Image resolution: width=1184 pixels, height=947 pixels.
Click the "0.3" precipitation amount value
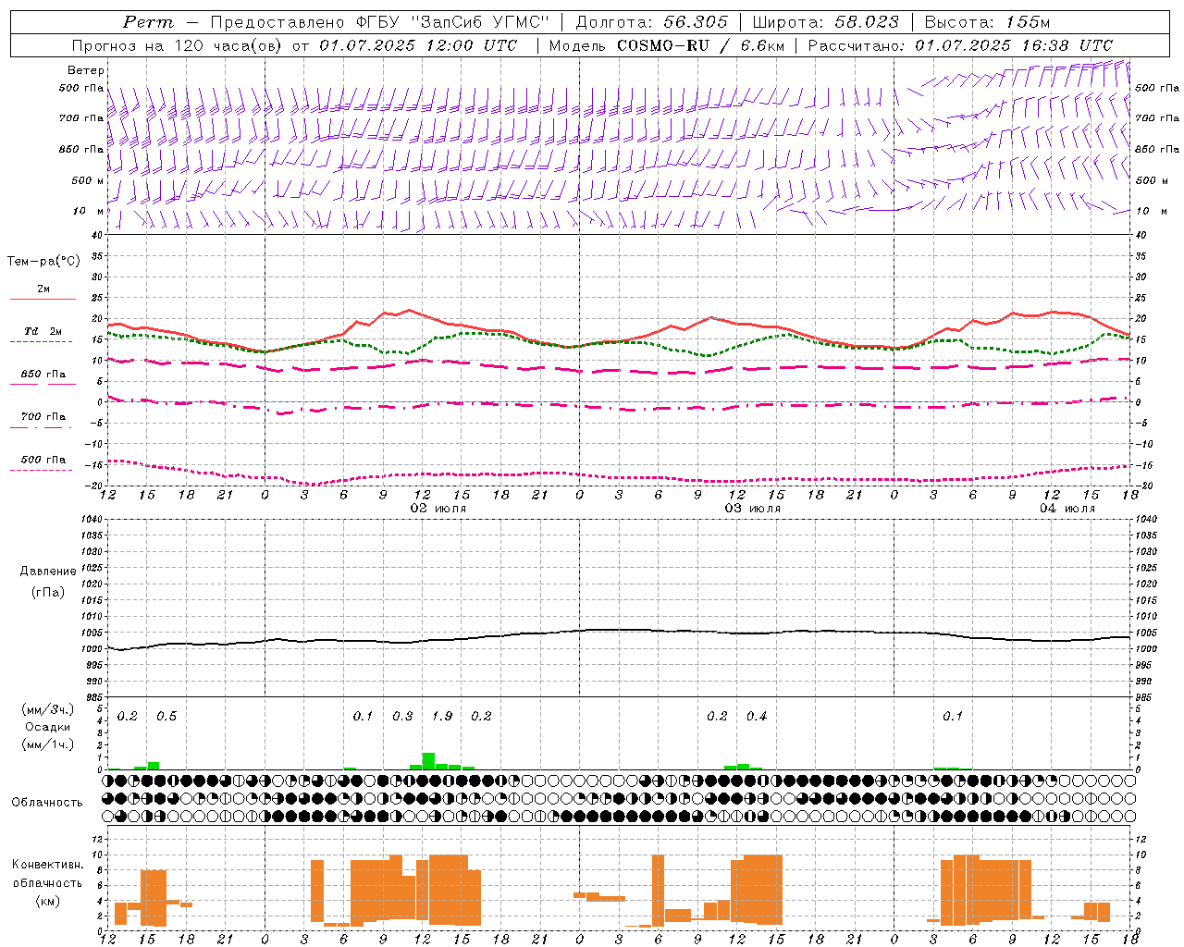[x=402, y=716]
